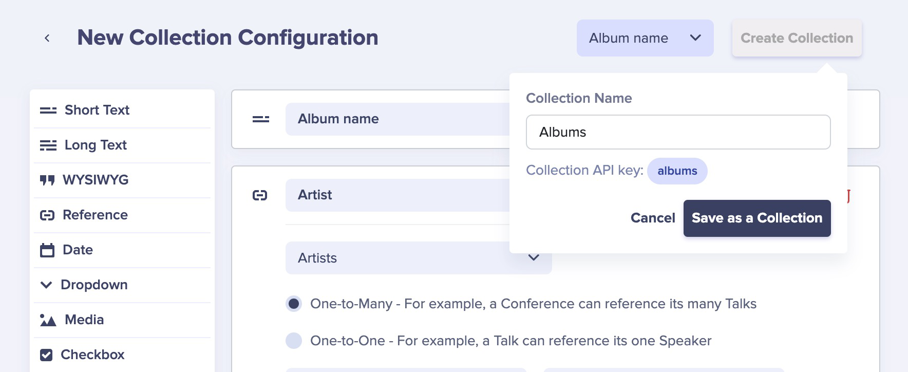908x372 pixels.
Task: Select the Long Text field icon
Action: [48, 145]
